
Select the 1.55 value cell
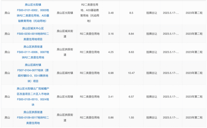[x=131, y=118]
